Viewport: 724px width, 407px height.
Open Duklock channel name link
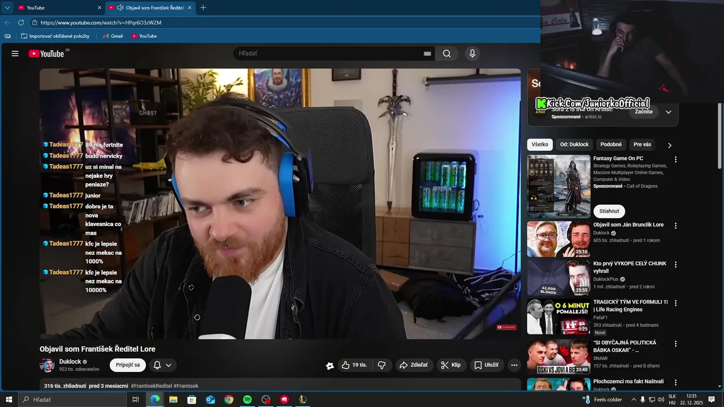(x=70, y=362)
